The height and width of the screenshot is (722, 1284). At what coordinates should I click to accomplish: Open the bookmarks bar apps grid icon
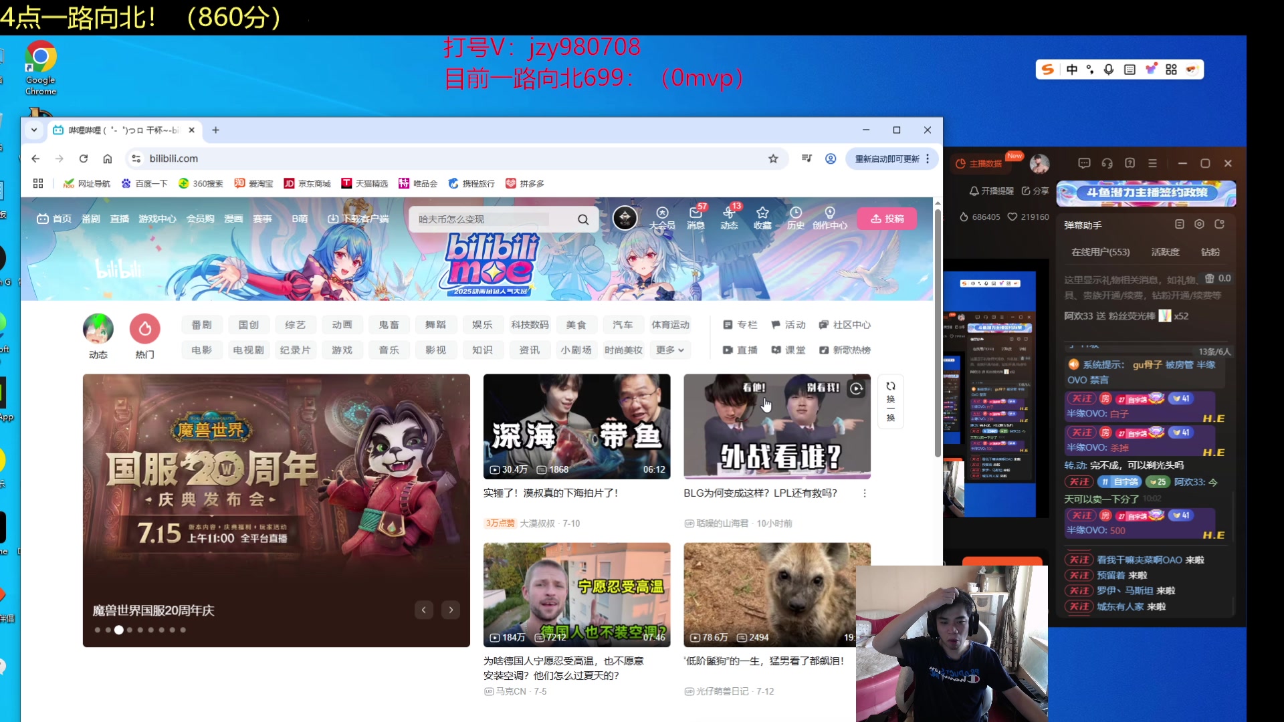(38, 183)
